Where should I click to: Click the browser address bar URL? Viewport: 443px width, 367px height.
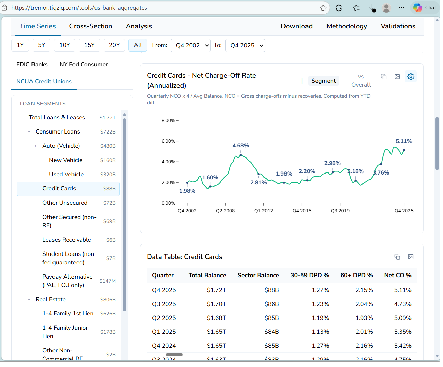point(79,8)
